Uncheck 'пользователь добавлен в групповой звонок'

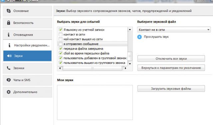click(61, 58)
